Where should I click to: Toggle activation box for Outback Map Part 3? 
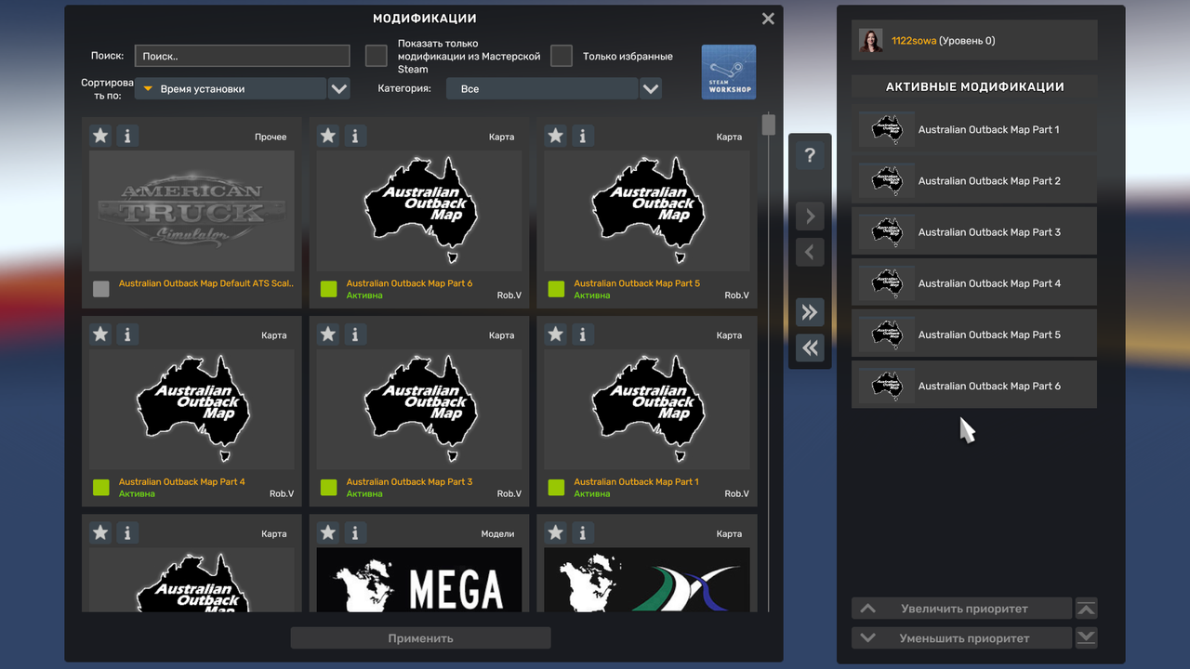[x=328, y=487]
